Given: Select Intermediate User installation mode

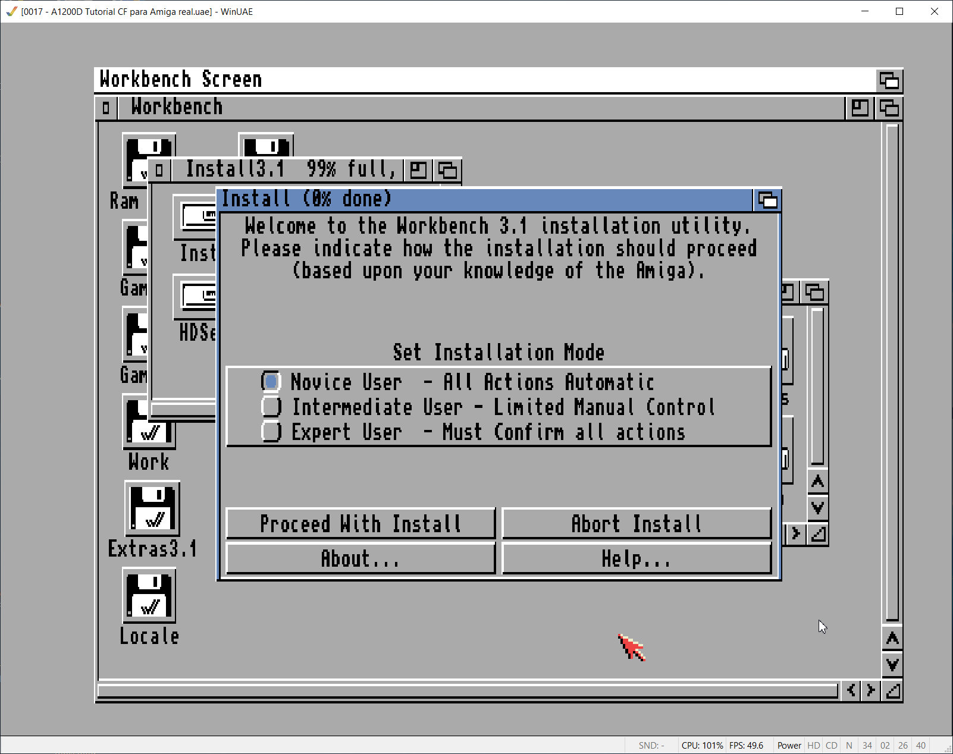Looking at the screenshot, I should tap(271, 407).
